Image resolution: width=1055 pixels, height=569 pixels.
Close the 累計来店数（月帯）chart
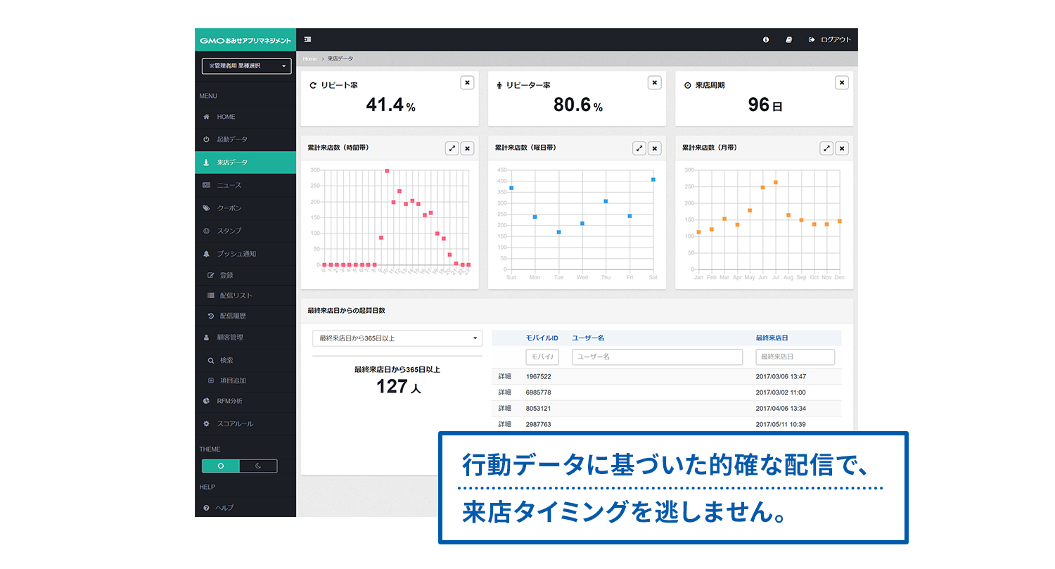tap(842, 148)
